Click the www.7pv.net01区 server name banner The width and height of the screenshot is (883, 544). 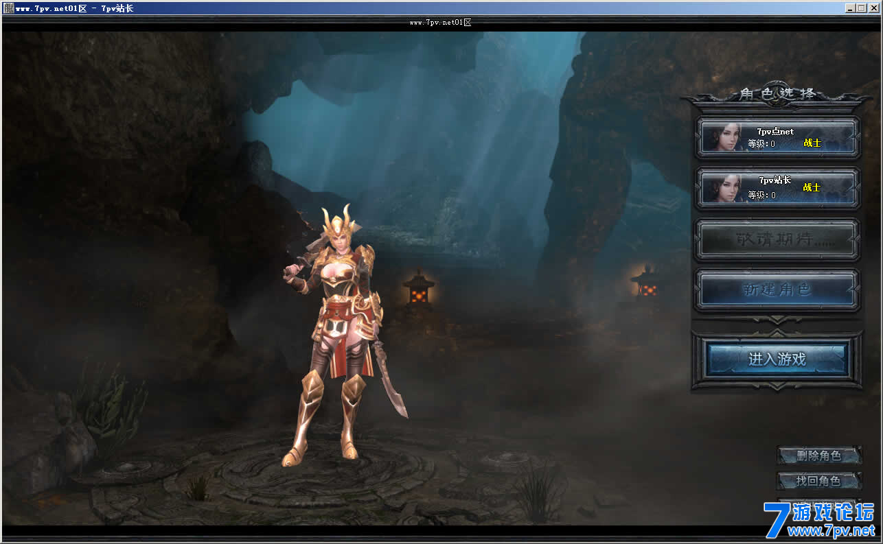click(440, 22)
